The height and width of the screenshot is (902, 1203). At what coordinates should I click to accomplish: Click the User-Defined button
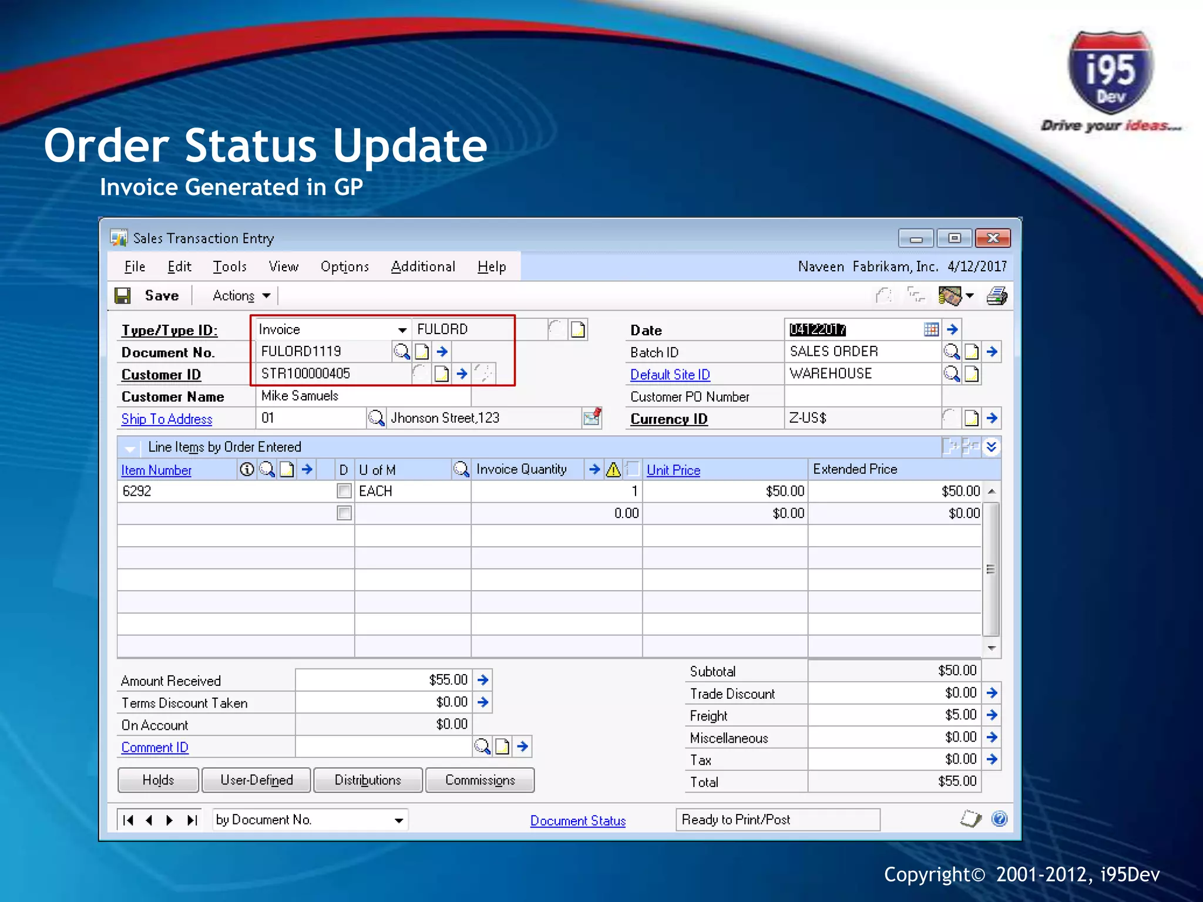pyautogui.click(x=257, y=780)
